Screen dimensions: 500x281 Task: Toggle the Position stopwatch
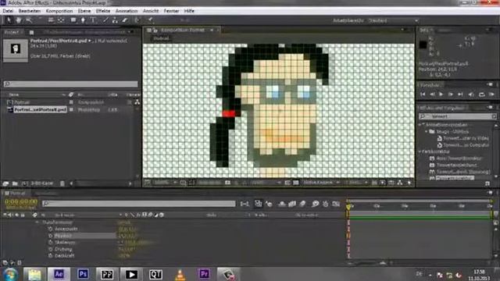50,236
